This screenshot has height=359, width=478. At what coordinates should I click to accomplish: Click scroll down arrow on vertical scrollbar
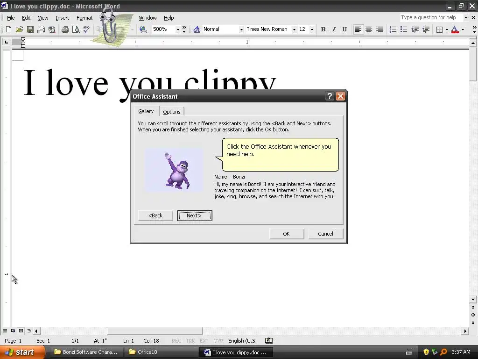tap(473, 300)
